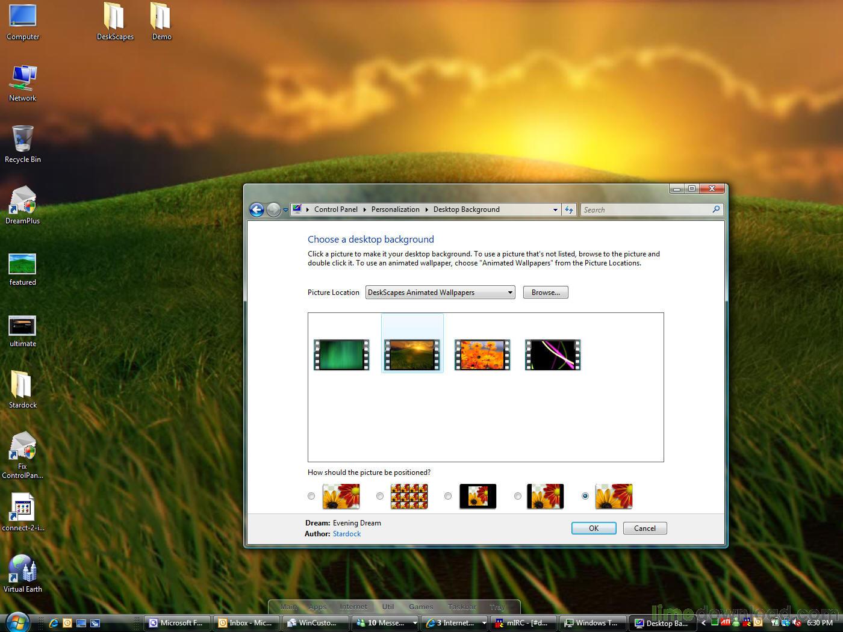Screen dimensions: 843x632
Task: Open the DeskScapes folder on the desktop
Action: (114, 18)
